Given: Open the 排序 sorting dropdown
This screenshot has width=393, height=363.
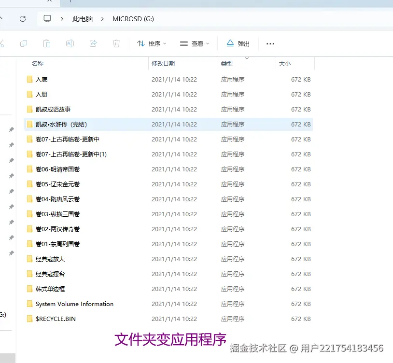Looking at the screenshot, I should [152, 43].
